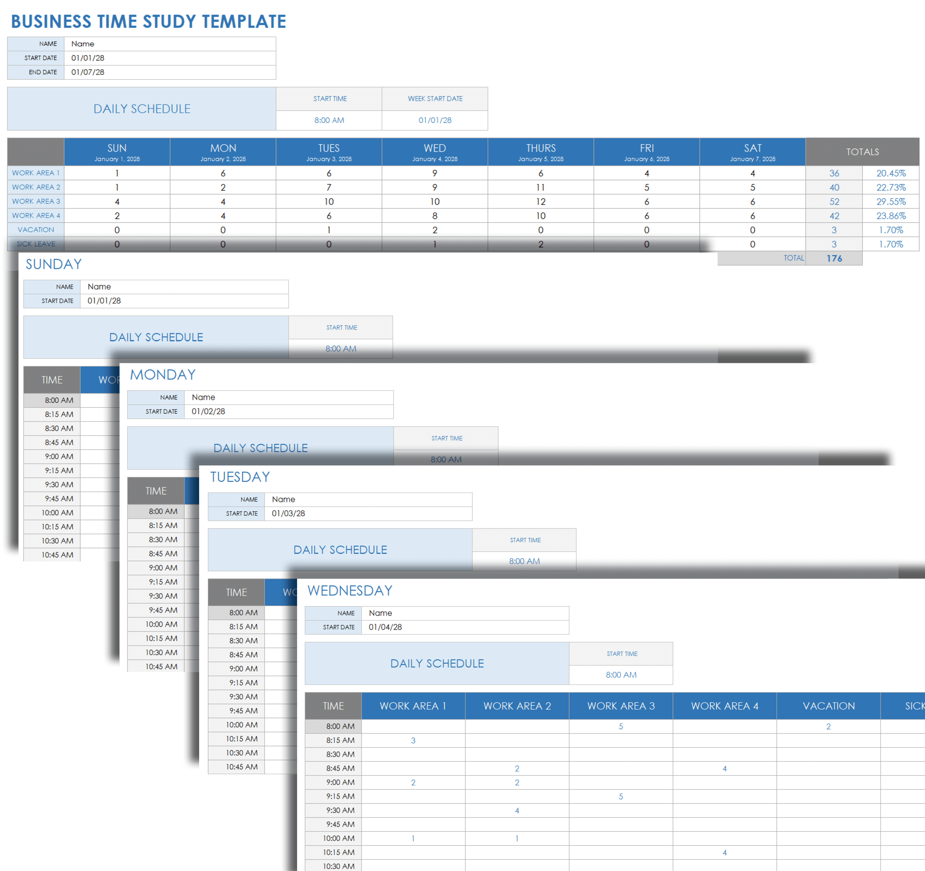Click the 8:00 AM start time cell in the main schedule
925x871 pixels.
tap(329, 120)
